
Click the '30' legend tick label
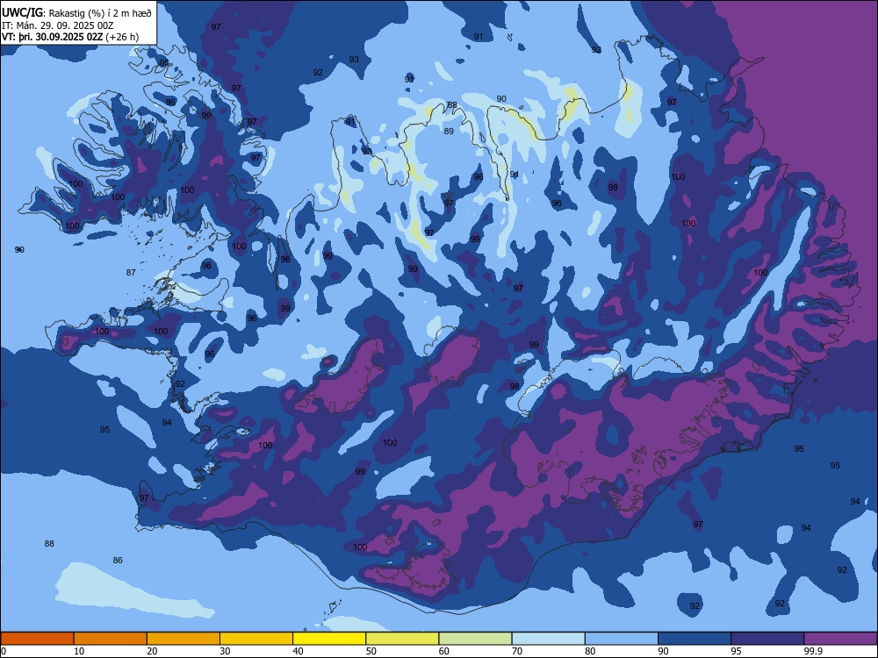click(x=225, y=651)
